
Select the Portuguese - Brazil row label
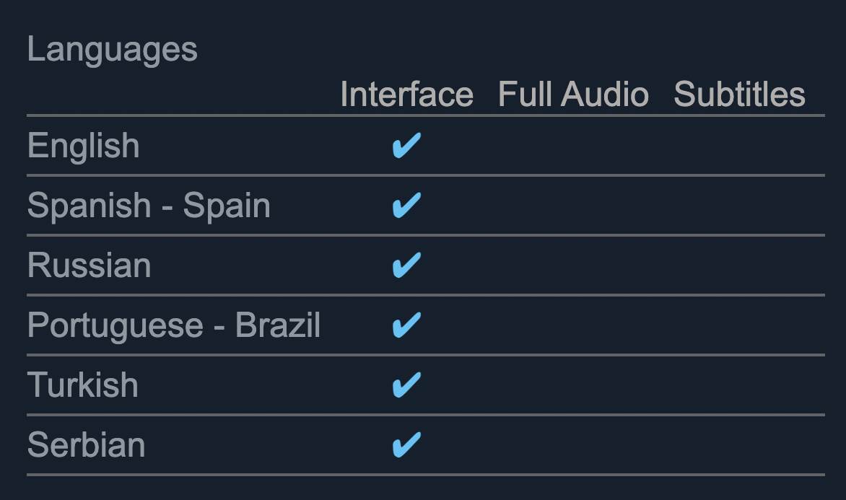coord(173,325)
